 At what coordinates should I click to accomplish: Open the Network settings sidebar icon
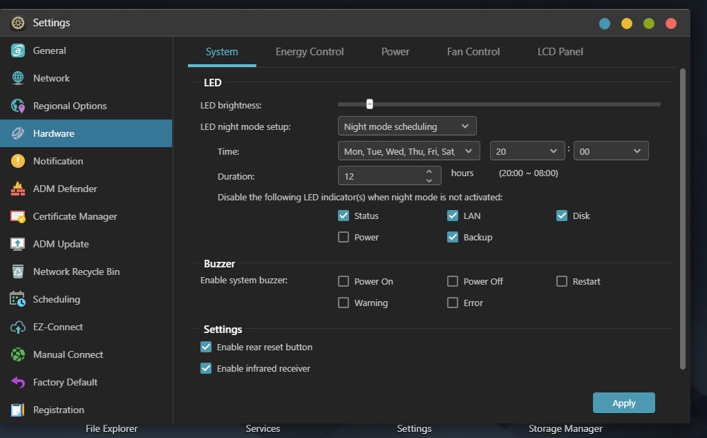[x=17, y=78]
